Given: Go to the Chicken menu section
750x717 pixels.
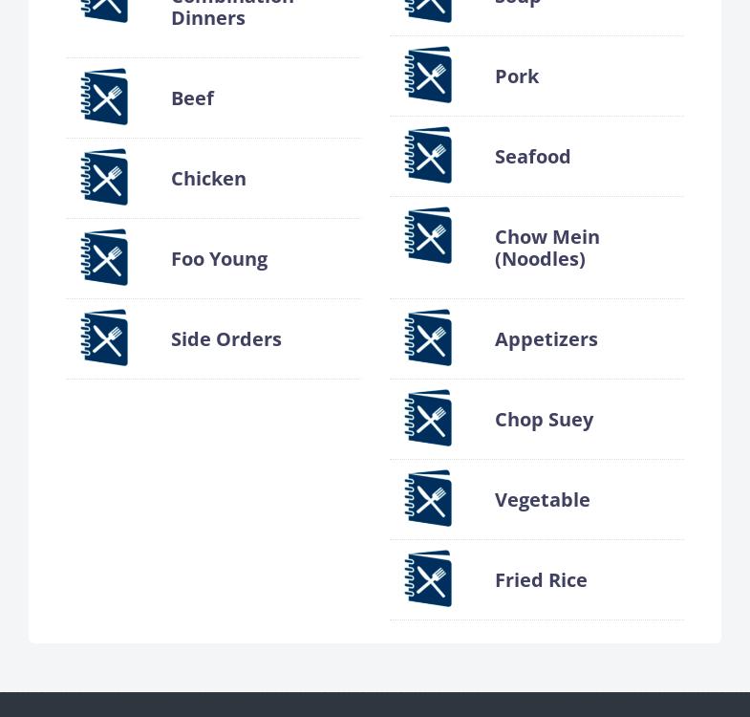Looking at the screenshot, I should point(208,179).
